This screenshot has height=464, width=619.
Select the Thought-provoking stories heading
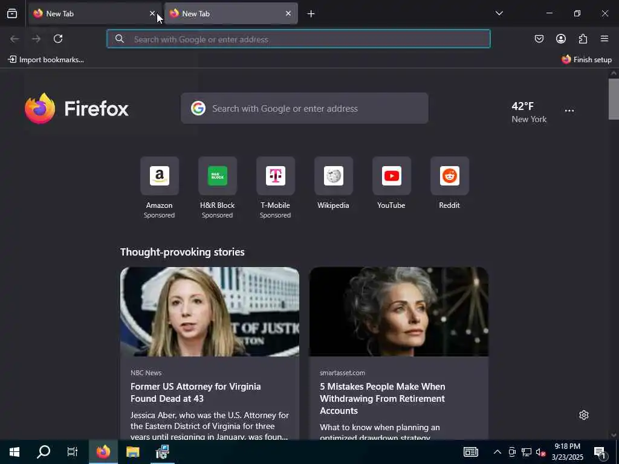pos(183,252)
